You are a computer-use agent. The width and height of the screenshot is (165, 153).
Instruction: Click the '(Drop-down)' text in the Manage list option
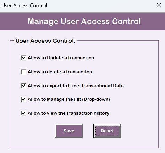(x=96, y=99)
